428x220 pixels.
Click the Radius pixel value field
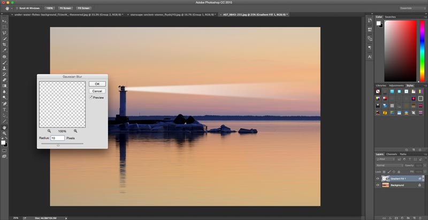click(58, 138)
